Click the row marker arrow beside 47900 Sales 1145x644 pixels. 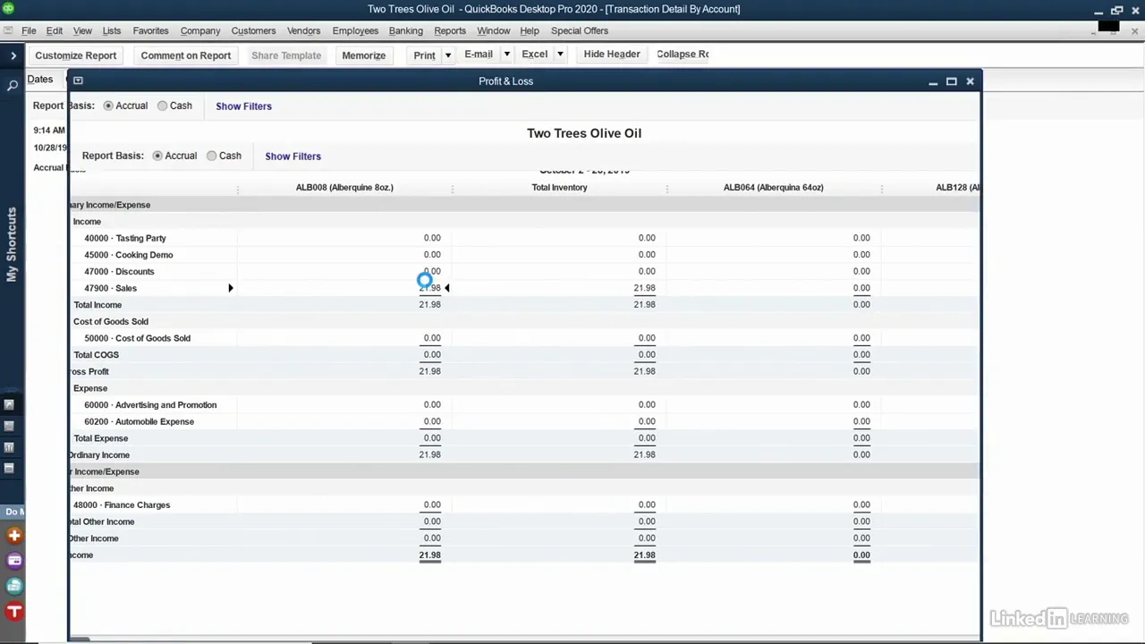[230, 288]
